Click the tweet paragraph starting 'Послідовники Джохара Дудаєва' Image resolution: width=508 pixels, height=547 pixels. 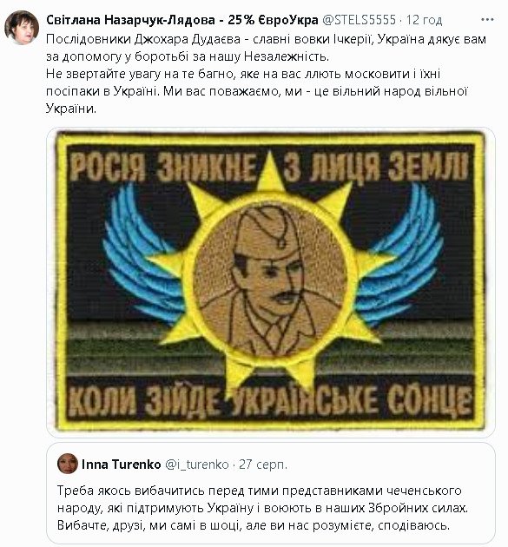pyautogui.click(x=266, y=48)
